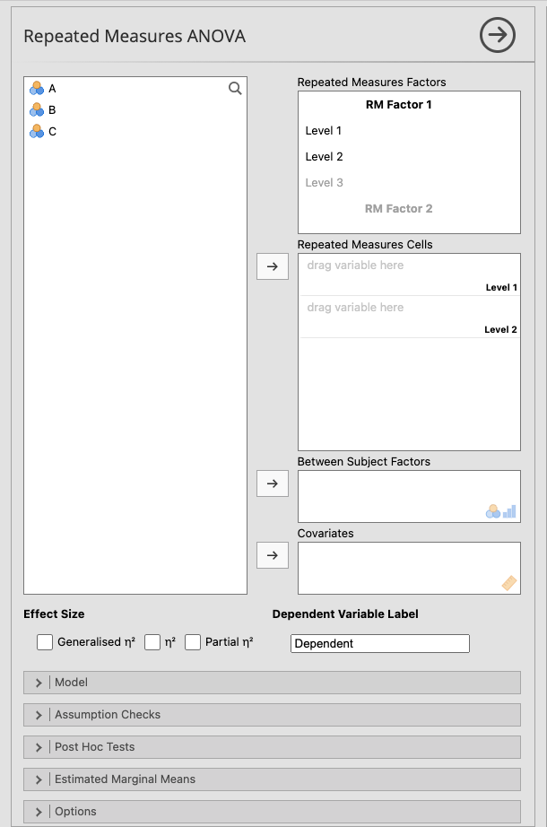Open the Post Hoc Tests section
The width and height of the screenshot is (547, 827).
click(272, 747)
